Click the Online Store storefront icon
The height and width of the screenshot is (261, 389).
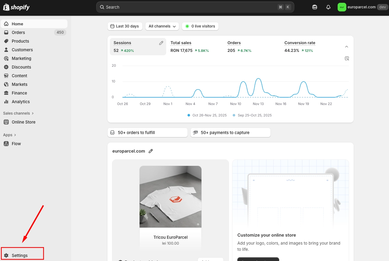click(x=6, y=122)
